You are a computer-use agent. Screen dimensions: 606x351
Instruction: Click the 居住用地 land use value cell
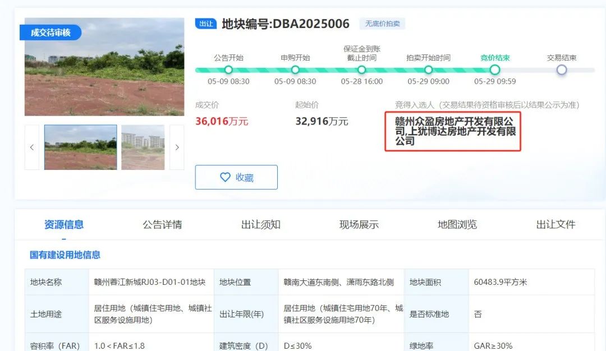pos(151,314)
